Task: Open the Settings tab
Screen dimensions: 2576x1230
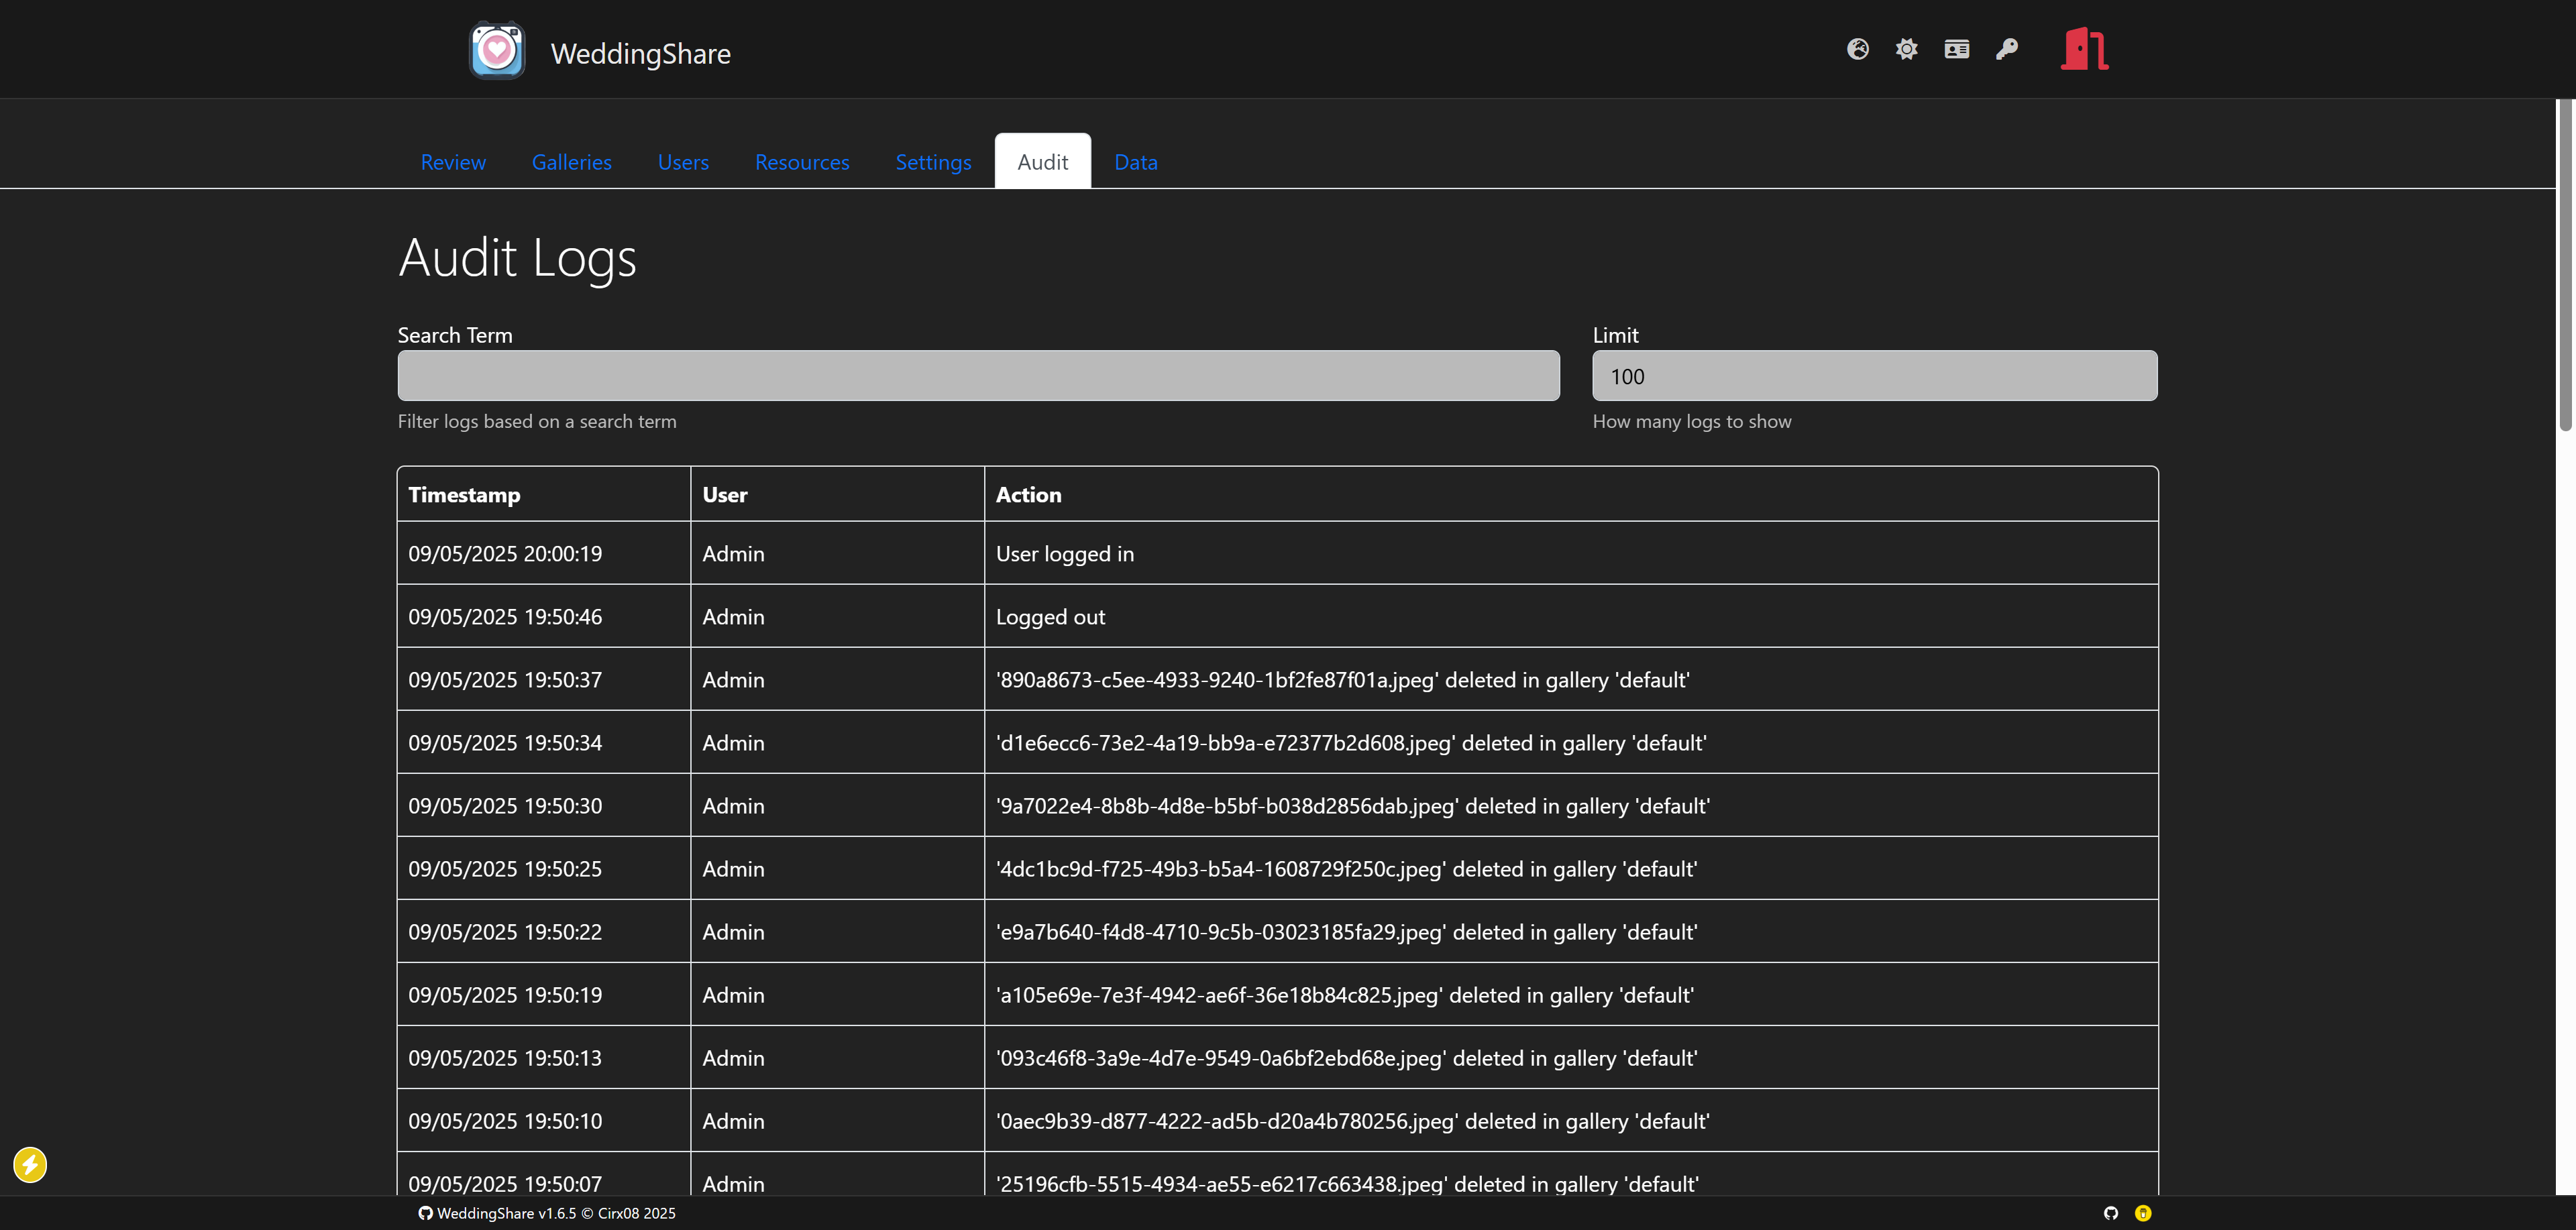Action: (x=932, y=162)
